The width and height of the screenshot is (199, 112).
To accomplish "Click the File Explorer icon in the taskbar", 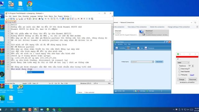I will pyautogui.click(x=24, y=110).
